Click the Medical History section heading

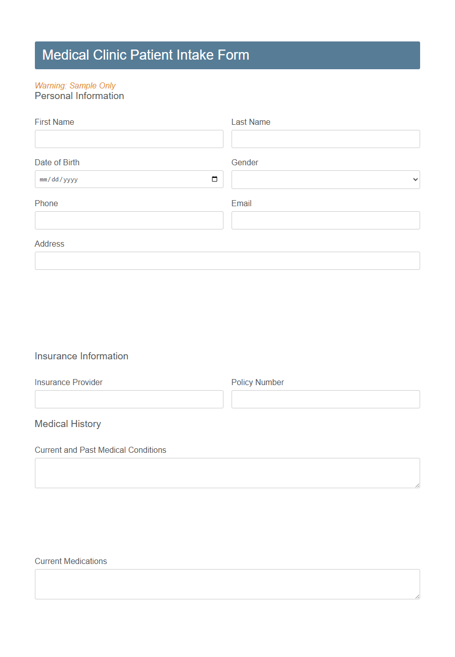[x=68, y=424]
